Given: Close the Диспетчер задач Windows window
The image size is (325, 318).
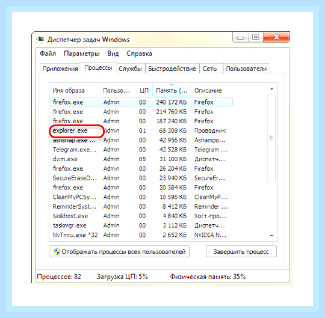Looking at the screenshot, I should pos(276,37).
